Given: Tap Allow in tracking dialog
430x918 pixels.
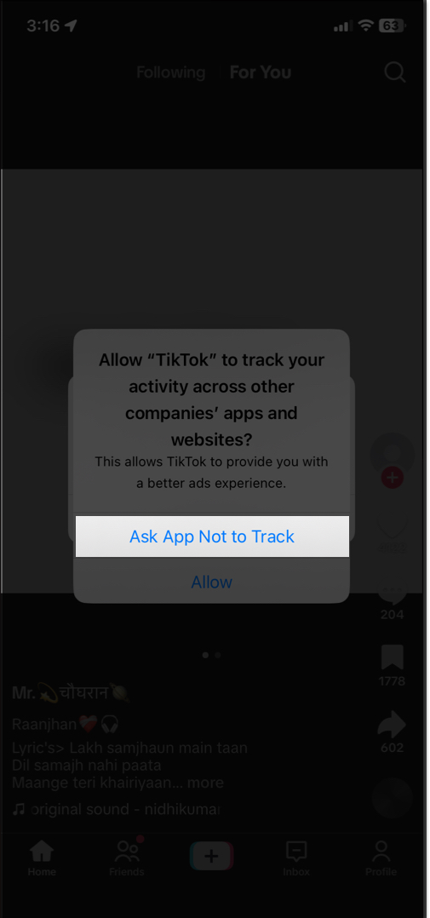Looking at the screenshot, I should click(212, 582).
